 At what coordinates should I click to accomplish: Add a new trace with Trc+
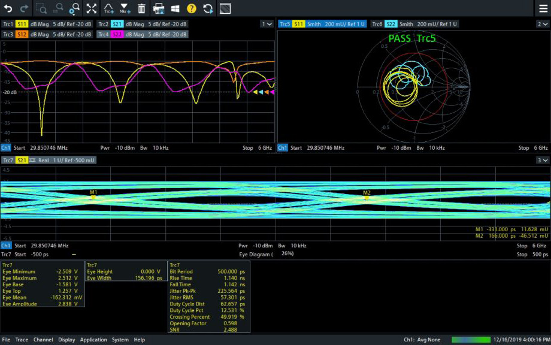108,8
